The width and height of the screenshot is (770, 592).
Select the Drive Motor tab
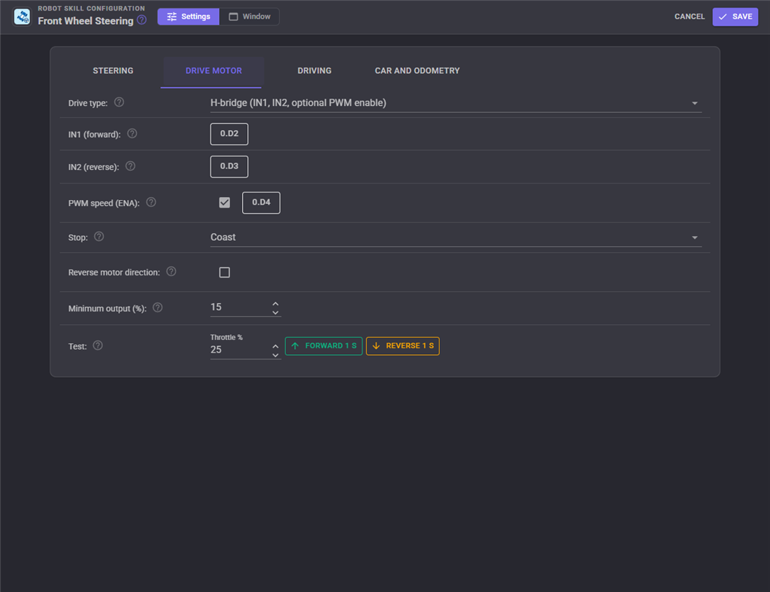[x=214, y=71]
